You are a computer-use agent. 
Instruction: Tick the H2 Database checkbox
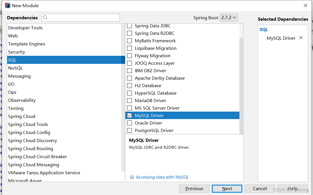[x=130, y=85]
